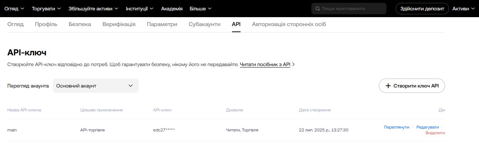Expand the Огляд top menu
The height and width of the screenshot is (145, 479).
tap(14, 9)
